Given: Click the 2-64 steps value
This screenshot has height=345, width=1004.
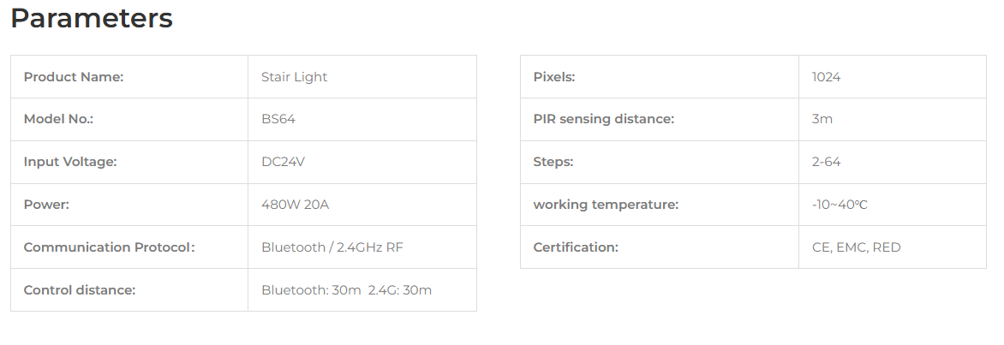Looking at the screenshot, I should [x=826, y=162].
